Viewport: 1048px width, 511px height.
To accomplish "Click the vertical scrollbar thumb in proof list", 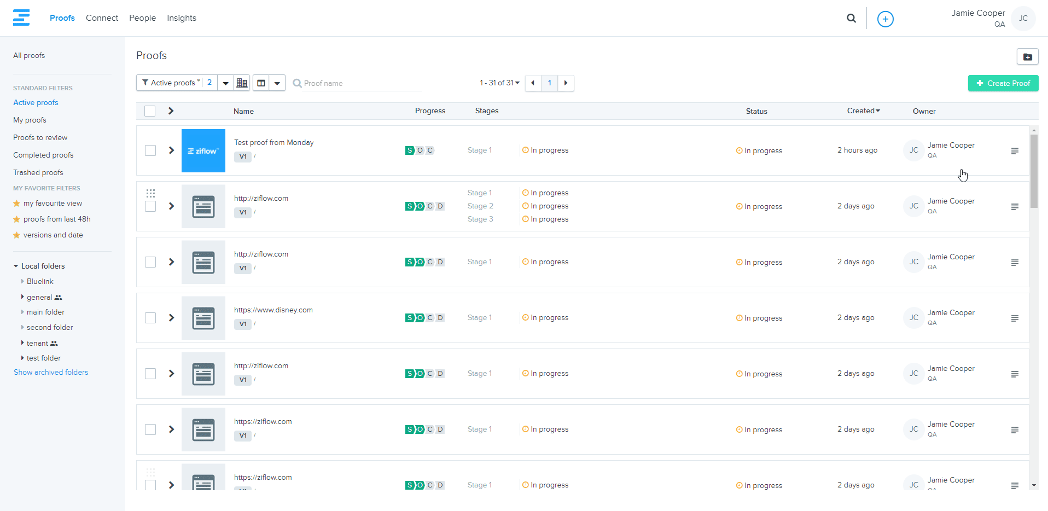I will pos(1033,171).
